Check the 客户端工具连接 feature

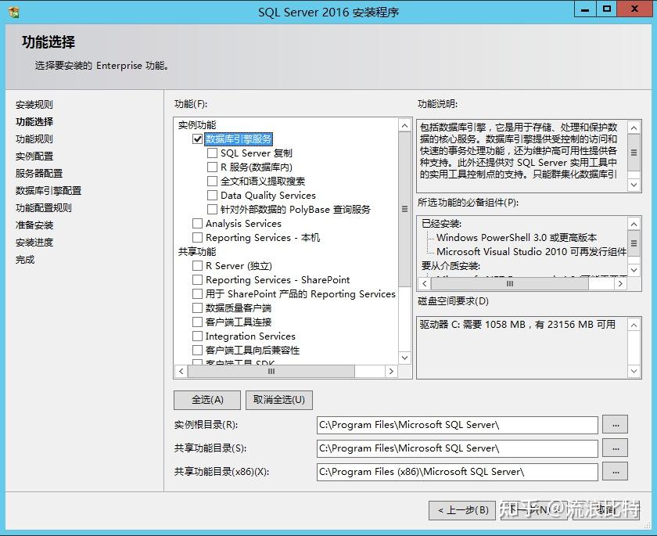point(196,322)
